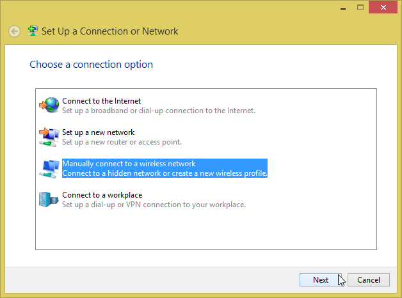Click the Manually connect wireless network icon

49,168
